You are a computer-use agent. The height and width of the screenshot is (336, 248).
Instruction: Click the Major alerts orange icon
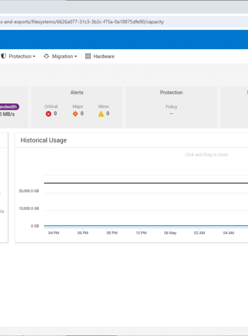pos(75,114)
